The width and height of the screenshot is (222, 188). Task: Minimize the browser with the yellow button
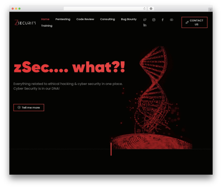pyautogui.click(x=16, y=8)
